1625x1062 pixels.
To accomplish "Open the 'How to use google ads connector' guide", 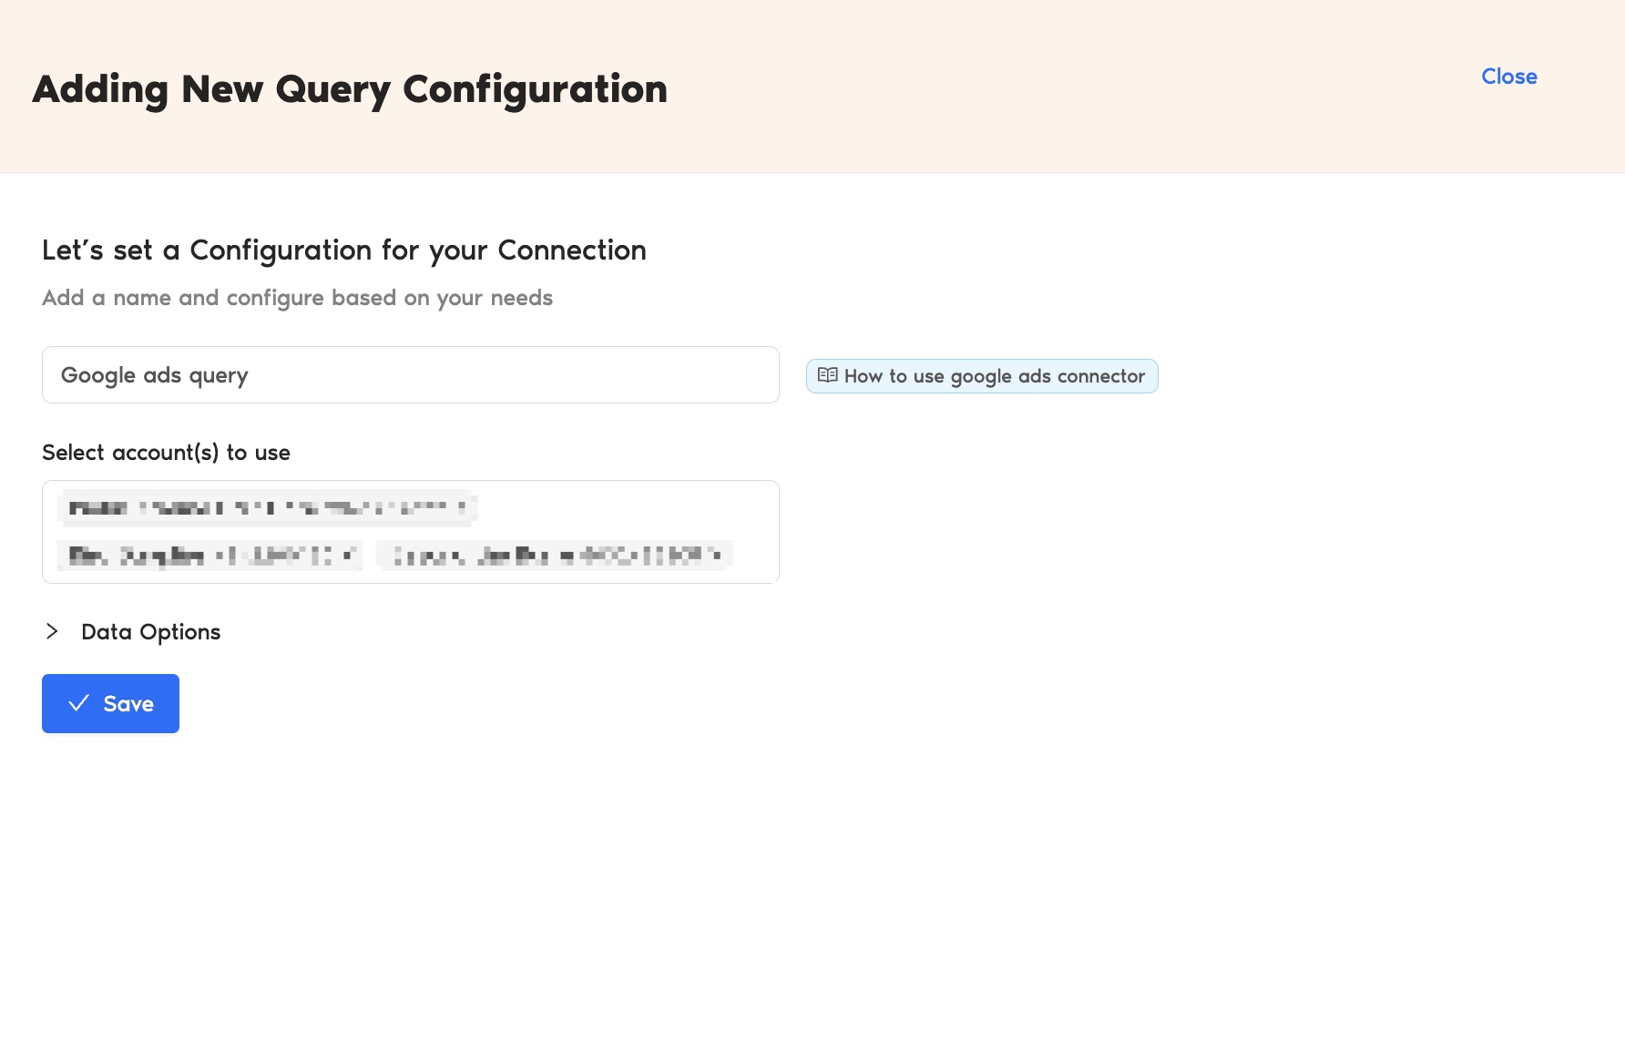I will click(x=993, y=376).
